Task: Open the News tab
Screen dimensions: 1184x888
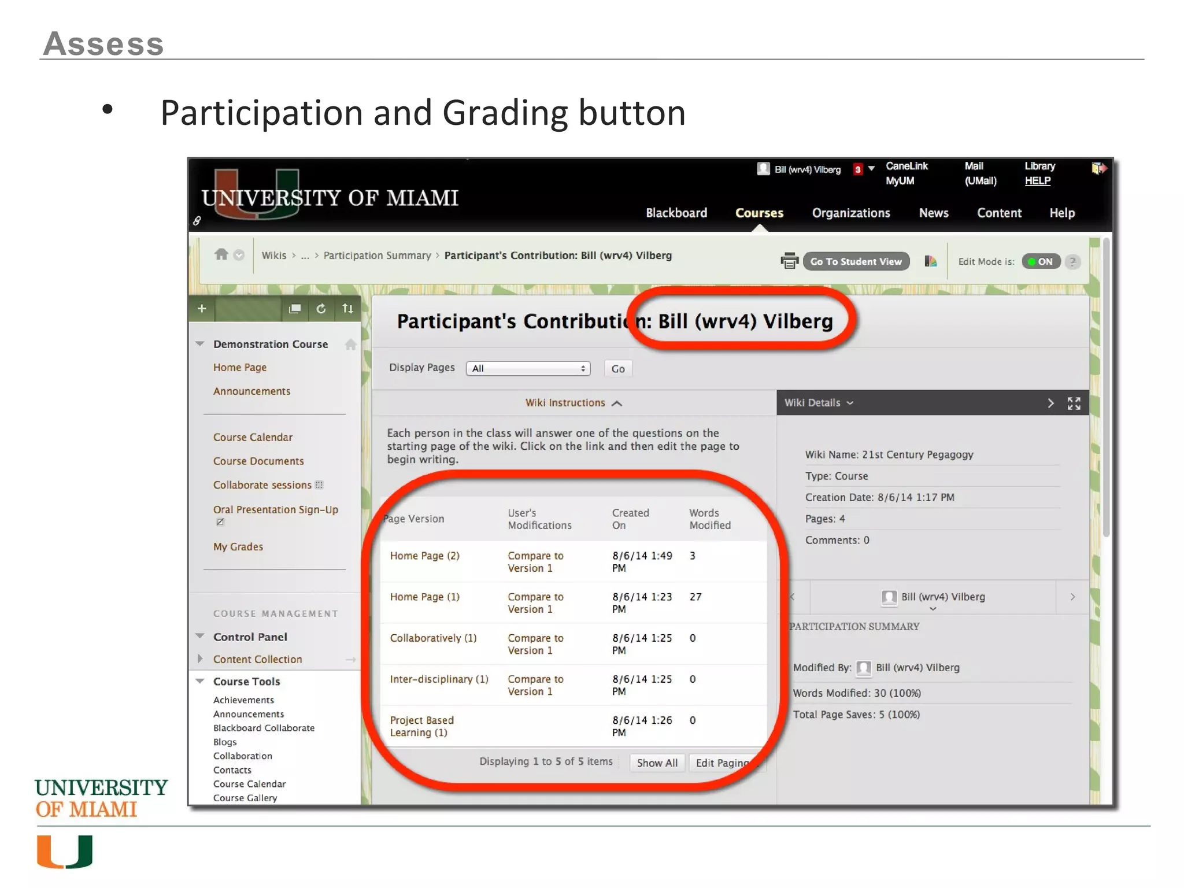Action: click(934, 213)
